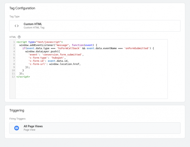190x147 pixels.
Task: Click the Tag Configuration section heading
Action: 22,8
